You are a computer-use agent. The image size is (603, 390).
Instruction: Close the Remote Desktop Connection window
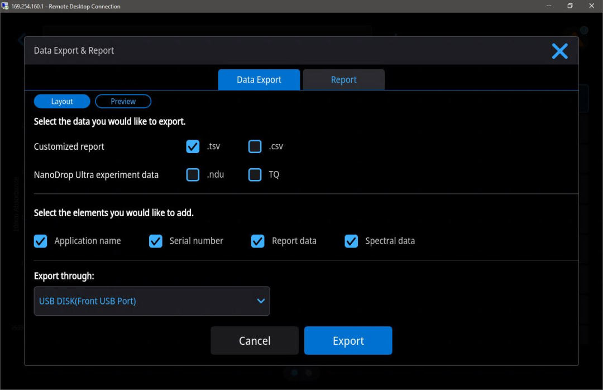pos(591,6)
